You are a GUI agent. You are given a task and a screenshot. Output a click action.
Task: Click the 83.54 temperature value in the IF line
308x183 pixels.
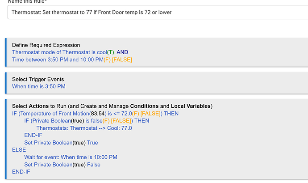[x=98, y=114]
